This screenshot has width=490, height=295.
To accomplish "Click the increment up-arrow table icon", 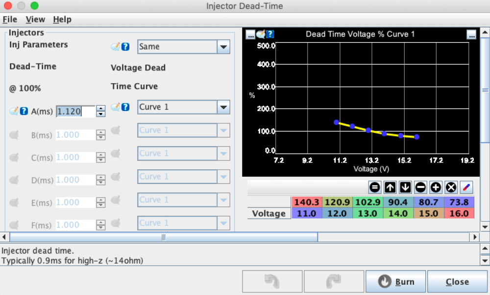I will [x=390, y=187].
